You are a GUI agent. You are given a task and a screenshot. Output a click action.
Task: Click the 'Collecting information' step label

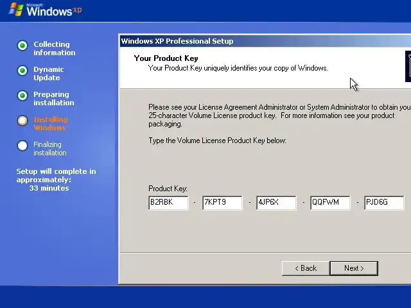coord(54,49)
